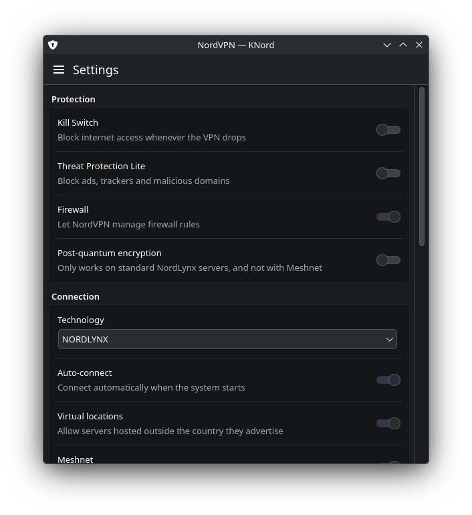Click 'Only works on standard NordLynx servers' description
472x515 pixels.
pos(190,268)
